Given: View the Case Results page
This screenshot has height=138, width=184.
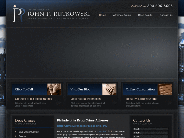Looking at the screenshot, I should [145, 15].
